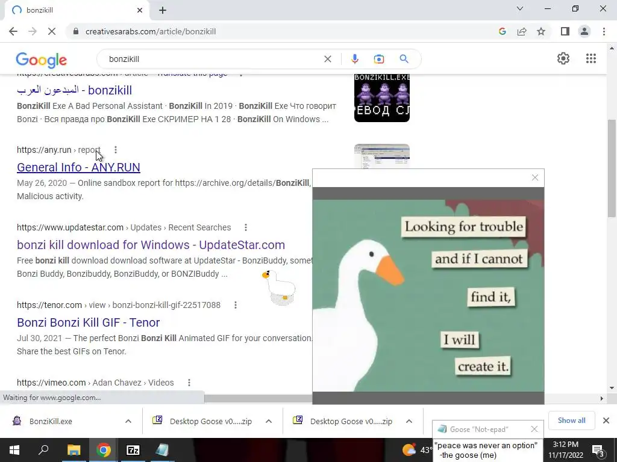Expand second Desktop Goose zip options
Image resolution: width=617 pixels, height=462 pixels.
409,421
